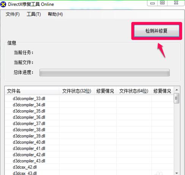Screen dimensions: 185x175
Task: Open the 文件(F) menu
Action: [13, 14]
